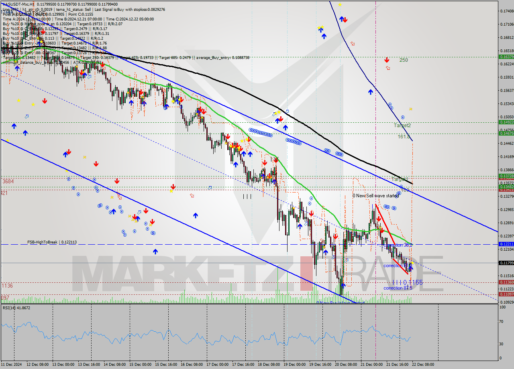Click the RSI(14) 41.8672 indicator label

[16, 308]
